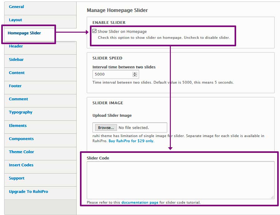
Task: Uncheck Show Slider on Homepage checkbox
Action: click(x=95, y=31)
